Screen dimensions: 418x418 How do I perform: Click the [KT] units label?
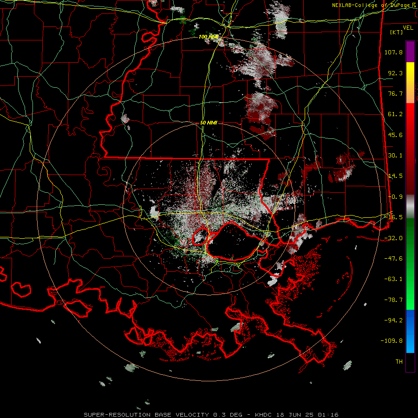click(x=397, y=32)
